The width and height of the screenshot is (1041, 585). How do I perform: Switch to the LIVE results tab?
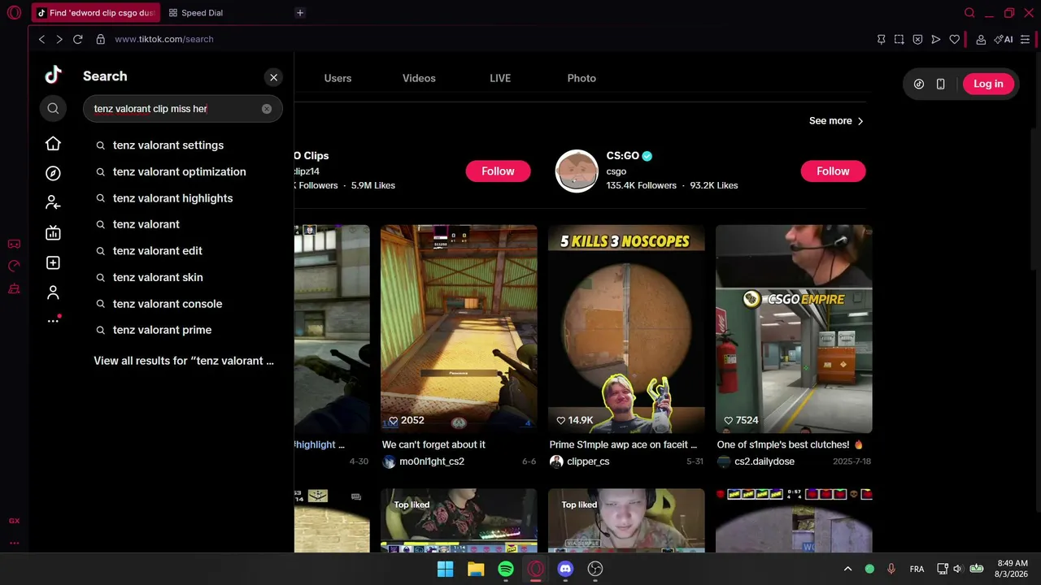[x=500, y=78]
